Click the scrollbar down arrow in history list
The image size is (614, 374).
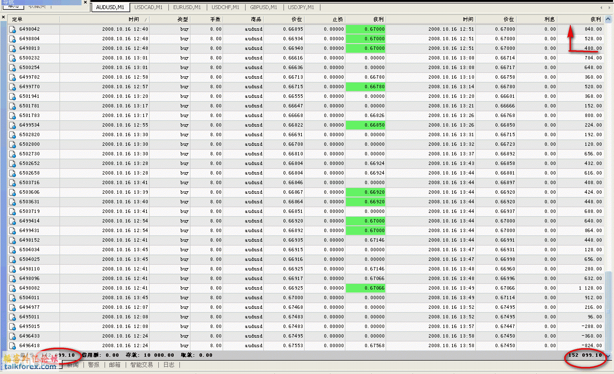pyautogui.click(x=608, y=355)
